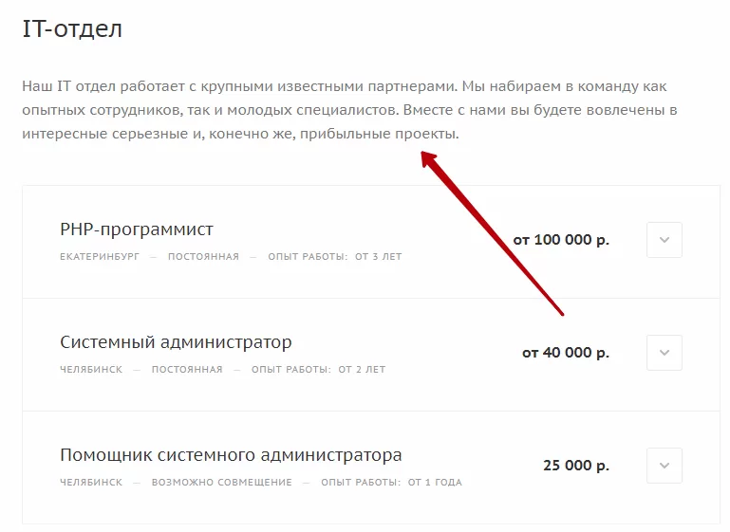Click Екатеринбург location under PHP-программист
730x532 pixels.
tap(100, 257)
